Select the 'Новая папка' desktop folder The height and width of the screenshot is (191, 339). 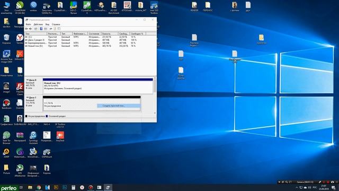pyautogui.click(x=6, y=72)
